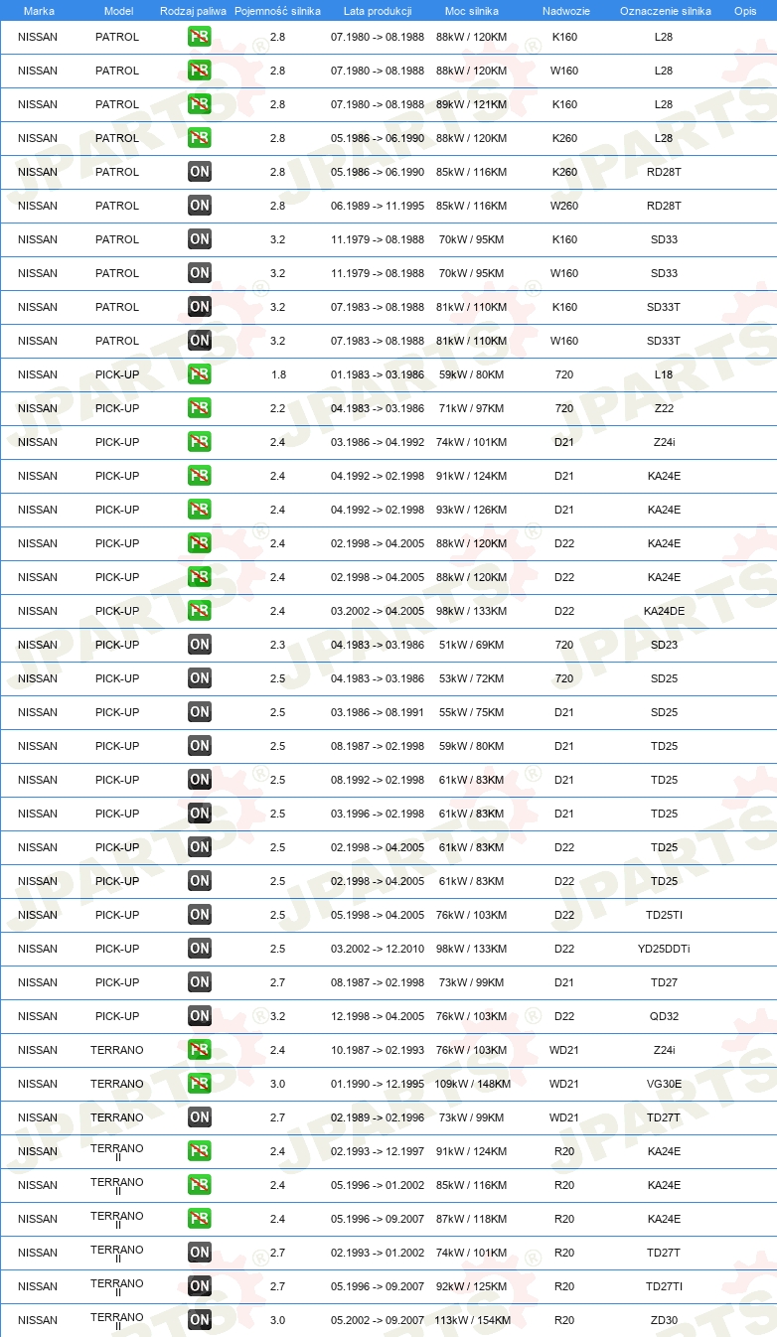
Task: Click the PB fuel icon in the PICK-UP Z24i row
Action: pyautogui.click(x=200, y=442)
